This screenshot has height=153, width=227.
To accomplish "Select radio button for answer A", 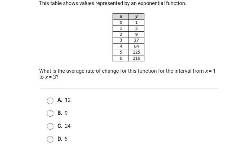I will [x=50, y=100].
